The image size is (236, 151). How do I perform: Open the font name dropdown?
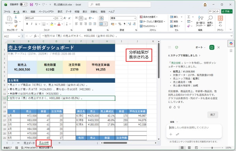click(54, 18)
